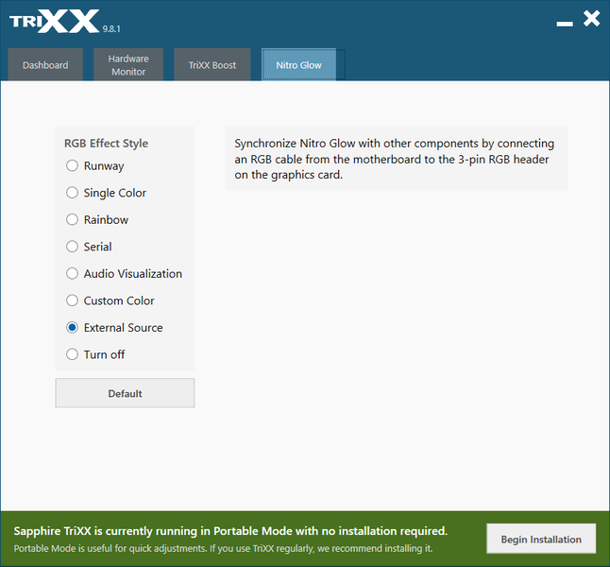Select Audio Visualization effect
Screen dimensions: 610x567
124,273
